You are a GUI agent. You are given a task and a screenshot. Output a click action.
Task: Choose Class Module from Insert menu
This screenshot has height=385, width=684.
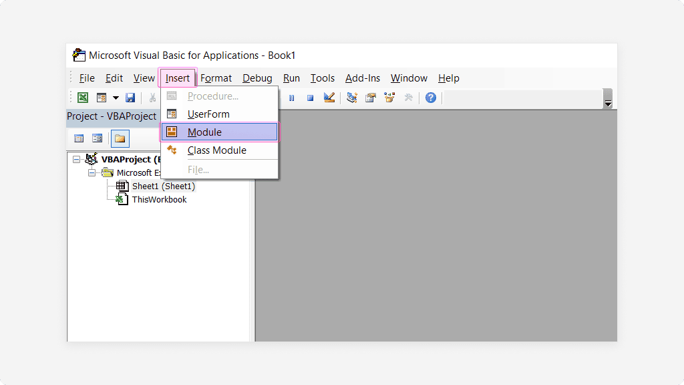click(219, 150)
